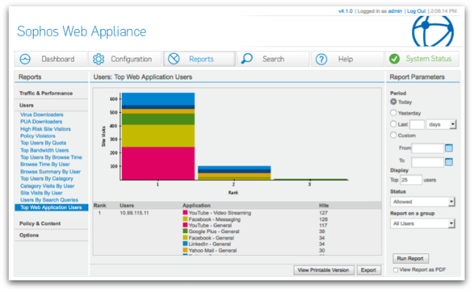The height and width of the screenshot is (292, 474).
Task: Click the To date input field
Action: [x=428, y=162]
